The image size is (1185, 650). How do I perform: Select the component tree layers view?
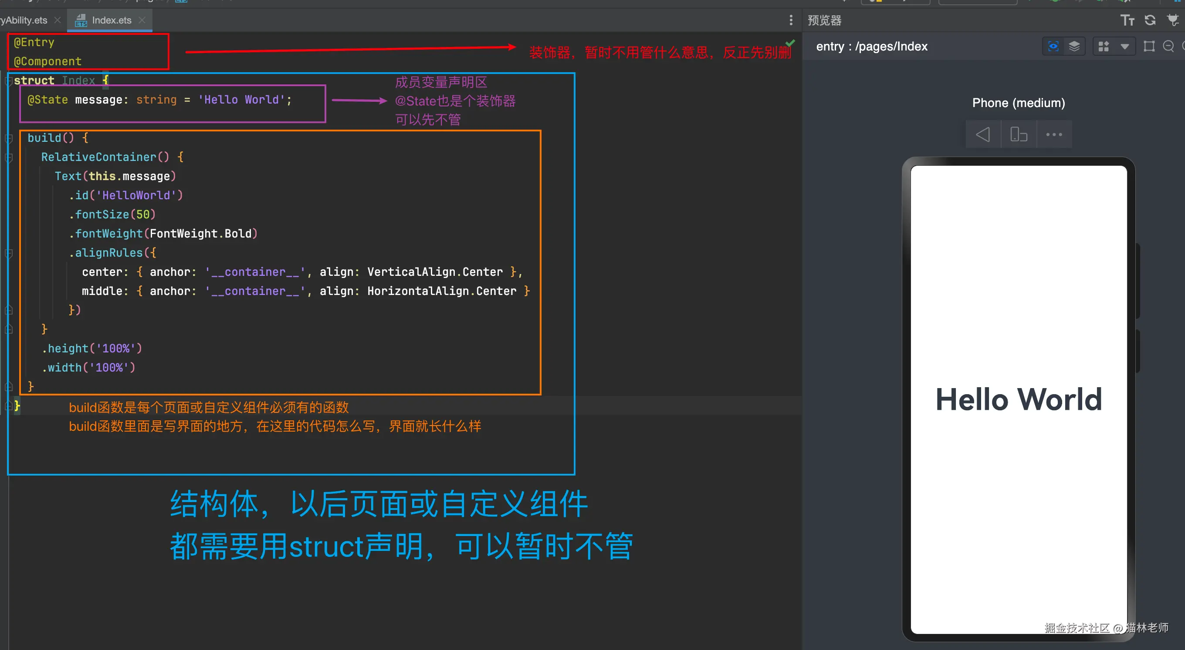coord(1075,46)
